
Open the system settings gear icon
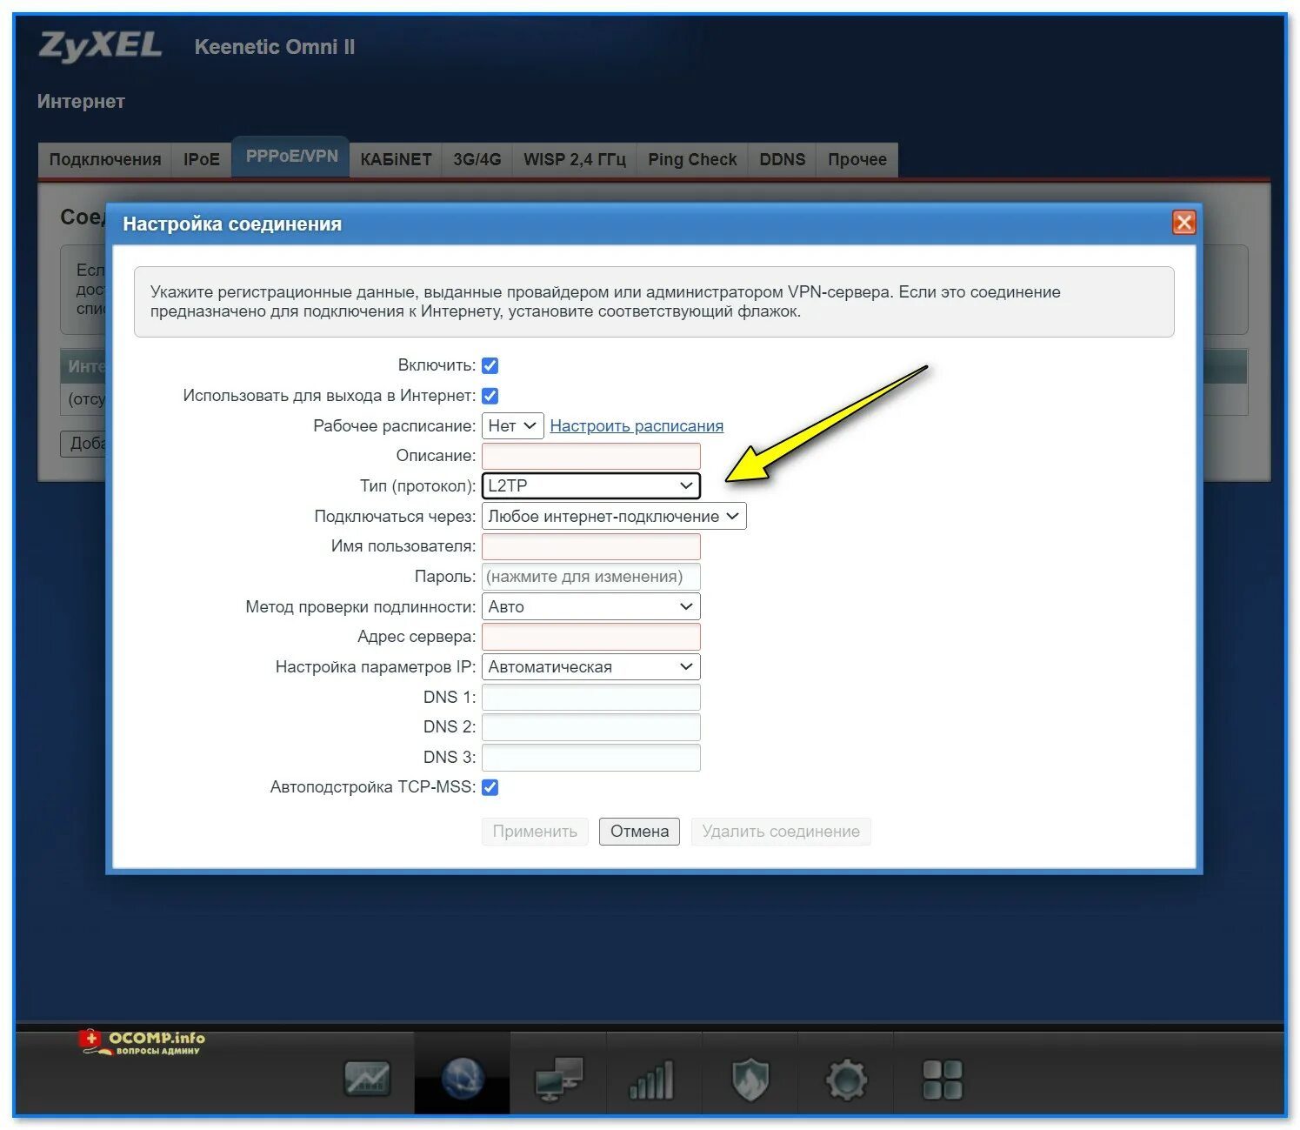pos(846,1080)
